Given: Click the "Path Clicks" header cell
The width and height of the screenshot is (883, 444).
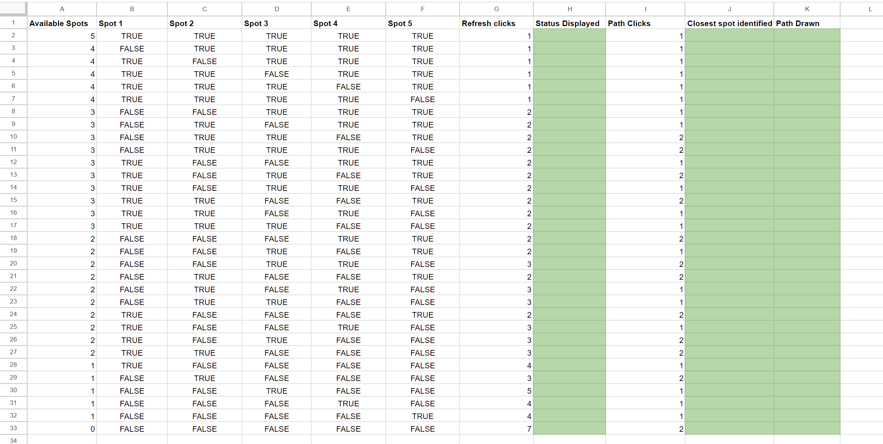Looking at the screenshot, I should coord(646,23).
